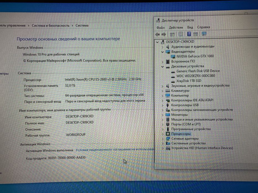Click the 32,0 ГБ memory value
This screenshot has width=258, height=193.
pyautogui.click(x=70, y=85)
